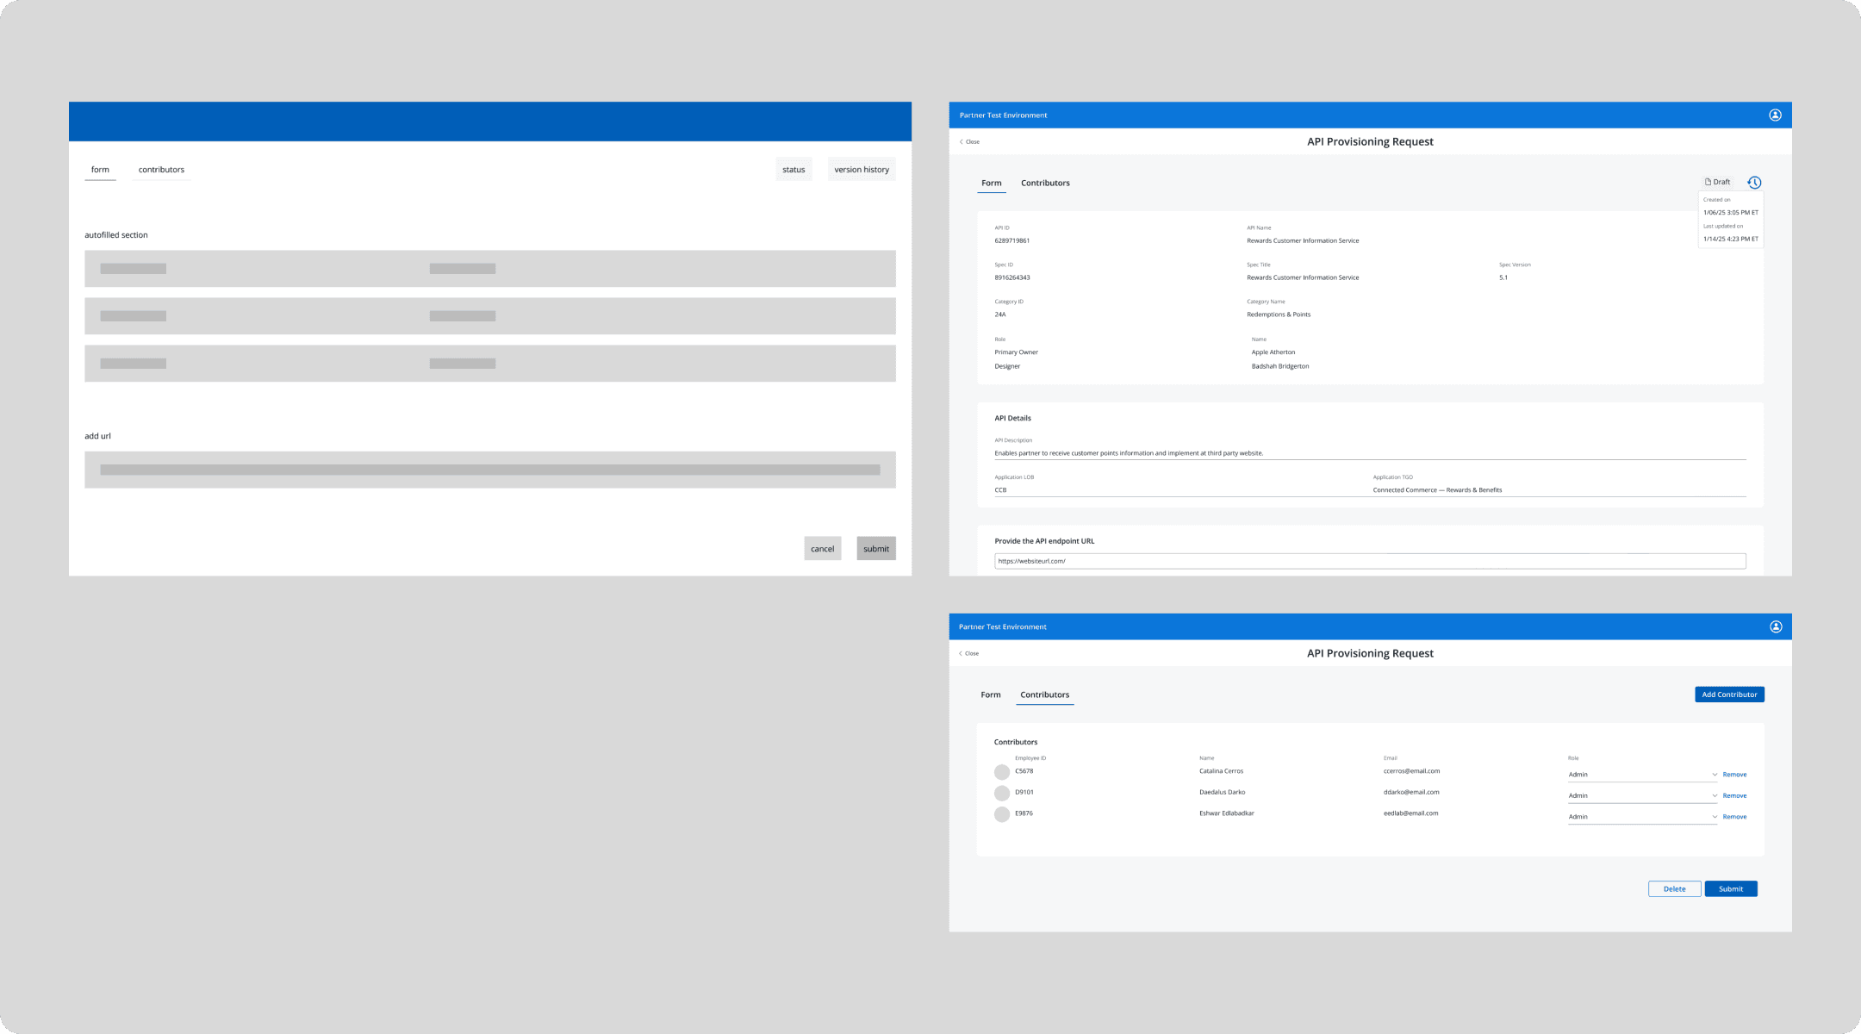Open user profile icon on Contributors screen header
Screen dimensions: 1861x1034
[1775, 627]
